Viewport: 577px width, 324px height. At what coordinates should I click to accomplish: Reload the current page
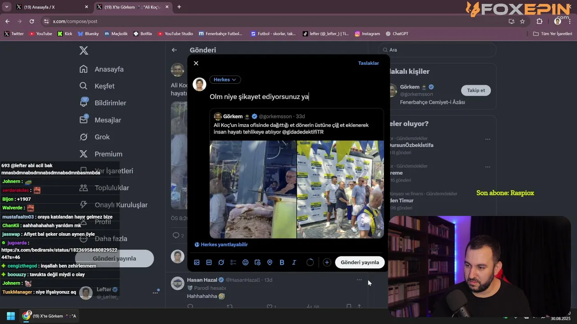[x=32, y=21]
